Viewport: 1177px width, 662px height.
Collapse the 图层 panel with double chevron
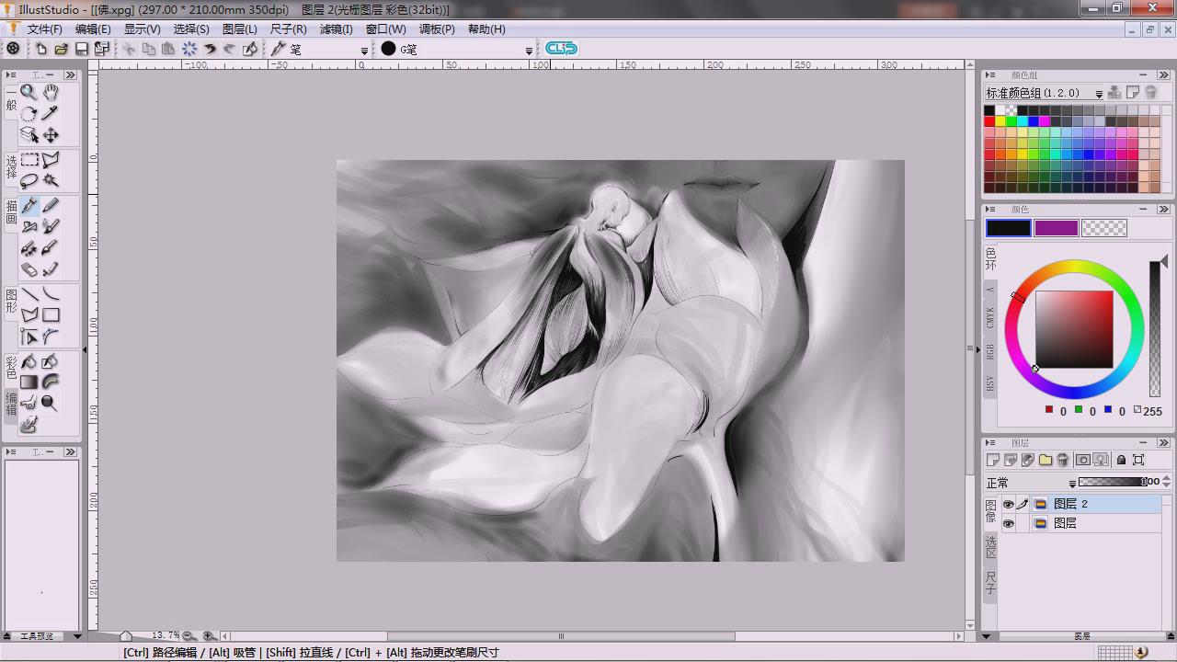pos(1163,443)
